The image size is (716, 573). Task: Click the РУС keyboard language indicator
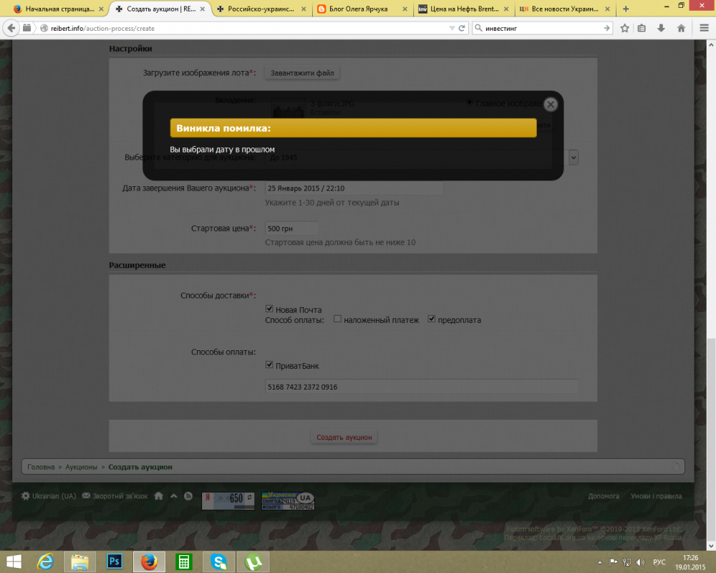[659, 562]
